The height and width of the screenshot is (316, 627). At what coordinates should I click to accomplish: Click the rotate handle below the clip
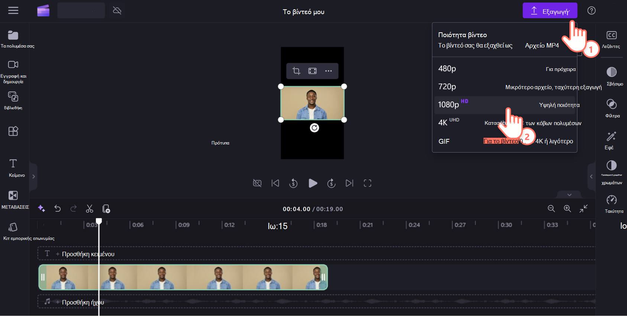tap(314, 128)
